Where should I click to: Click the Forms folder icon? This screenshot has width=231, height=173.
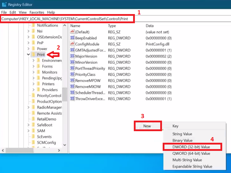(x=39, y=66)
